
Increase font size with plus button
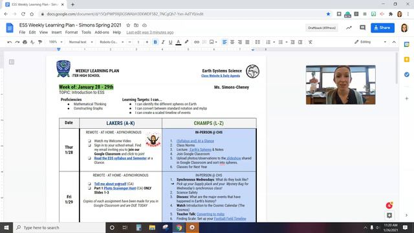pyautogui.click(x=147, y=42)
